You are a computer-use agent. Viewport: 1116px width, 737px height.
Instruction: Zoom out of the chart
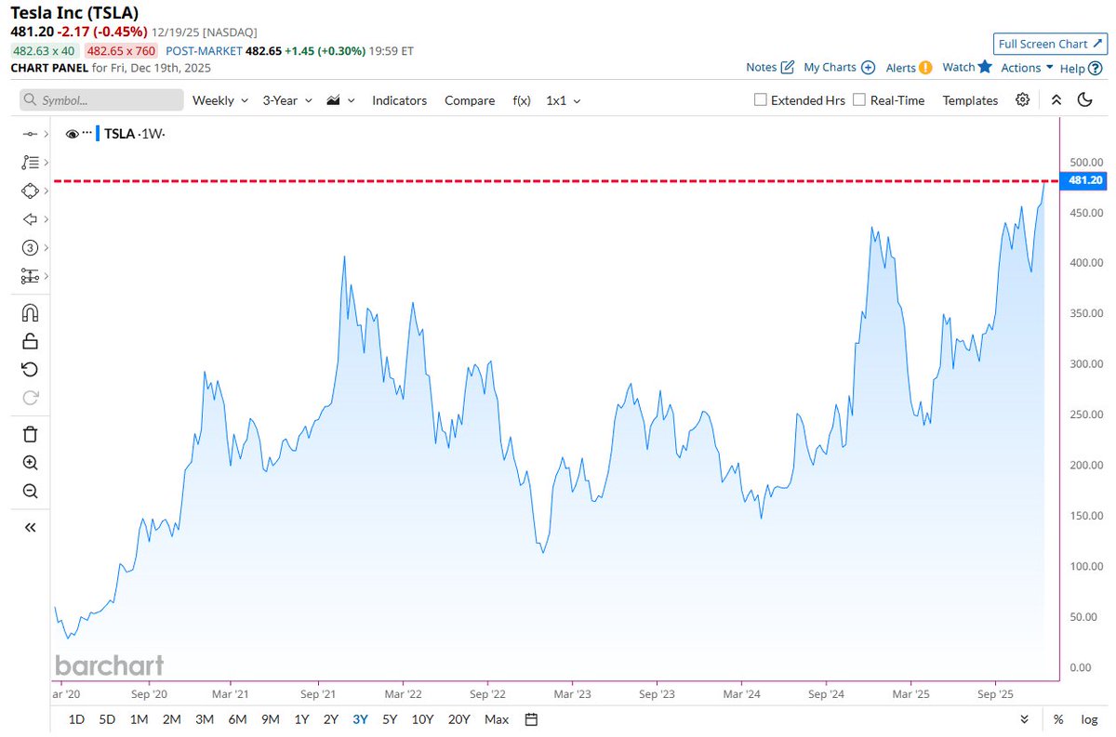point(30,491)
